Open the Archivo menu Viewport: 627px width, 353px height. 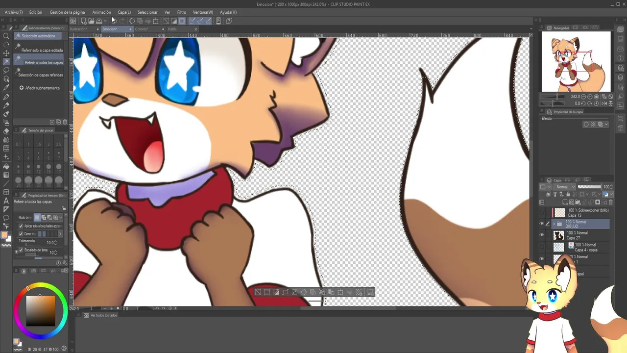(14, 12)
